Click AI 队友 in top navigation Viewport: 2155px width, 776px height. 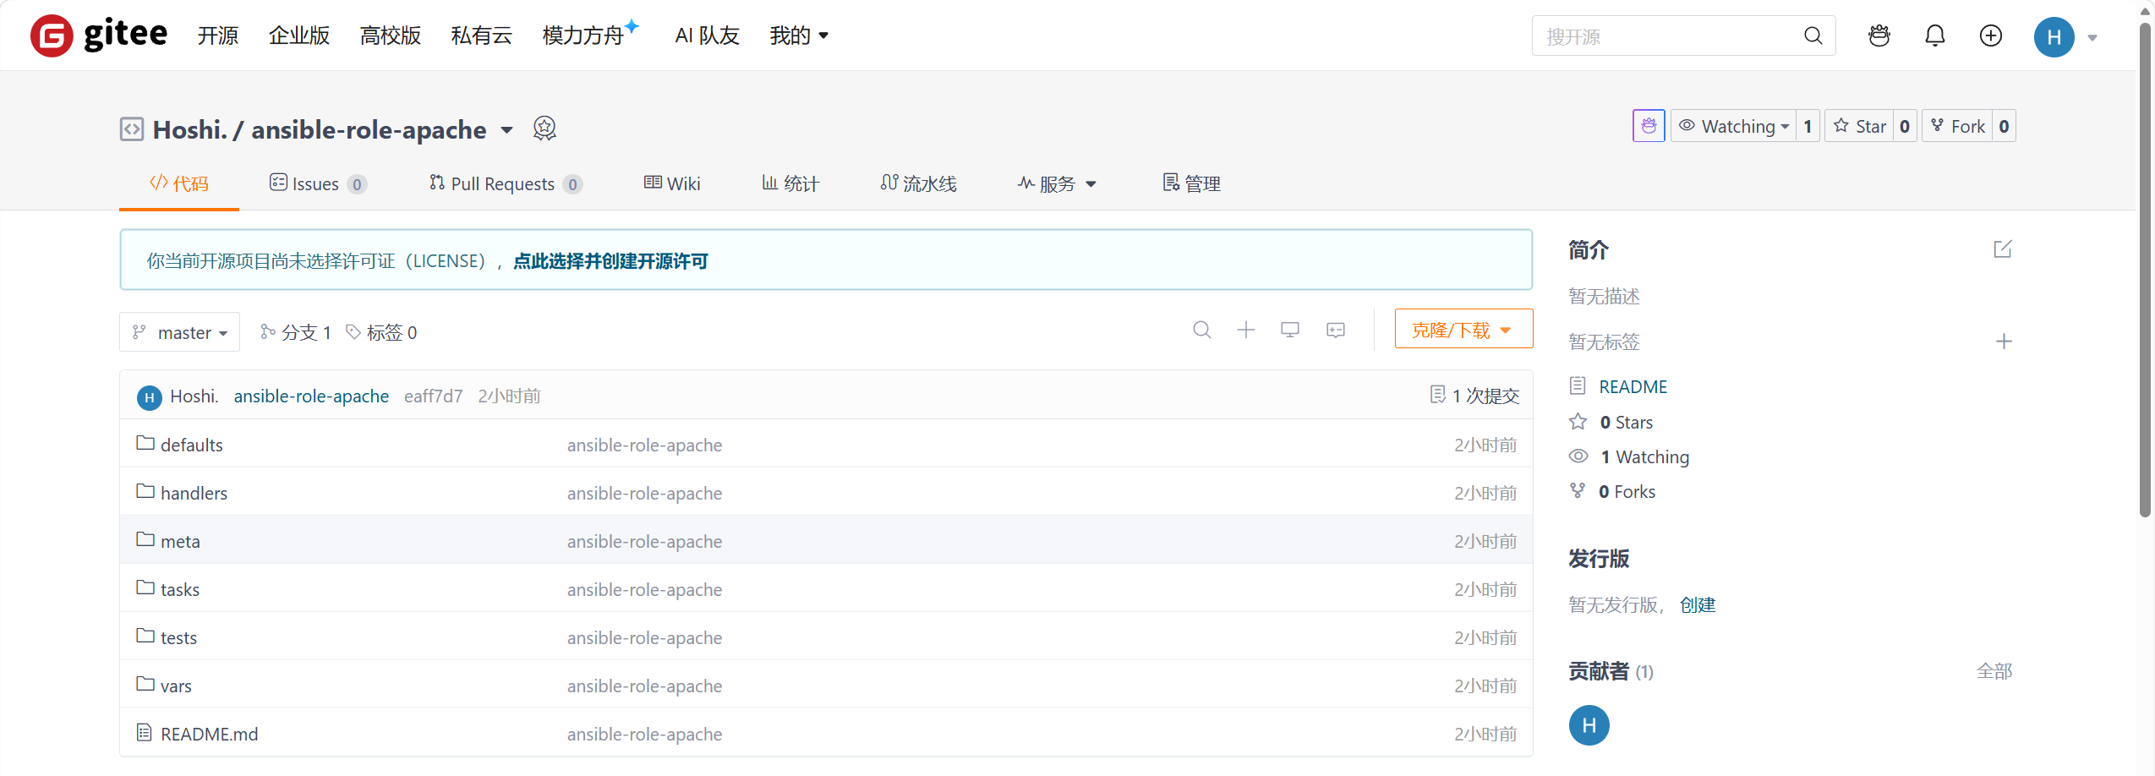click(x=708, y=36)
